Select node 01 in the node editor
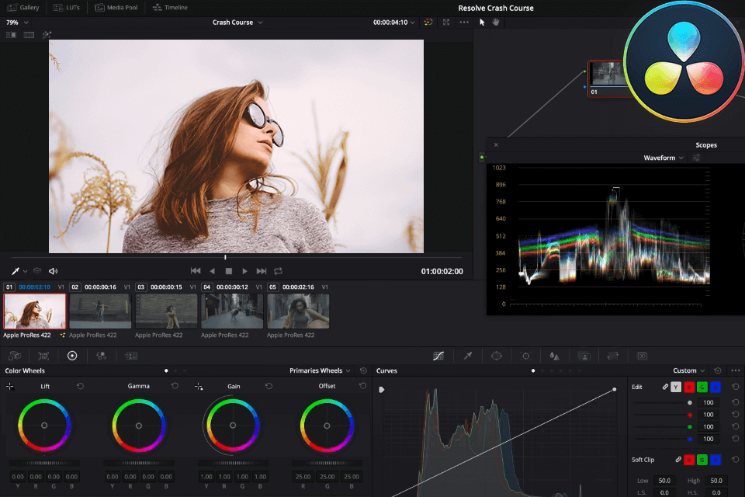The width and height of the screenshot is (745, 497). pos(607,78)
